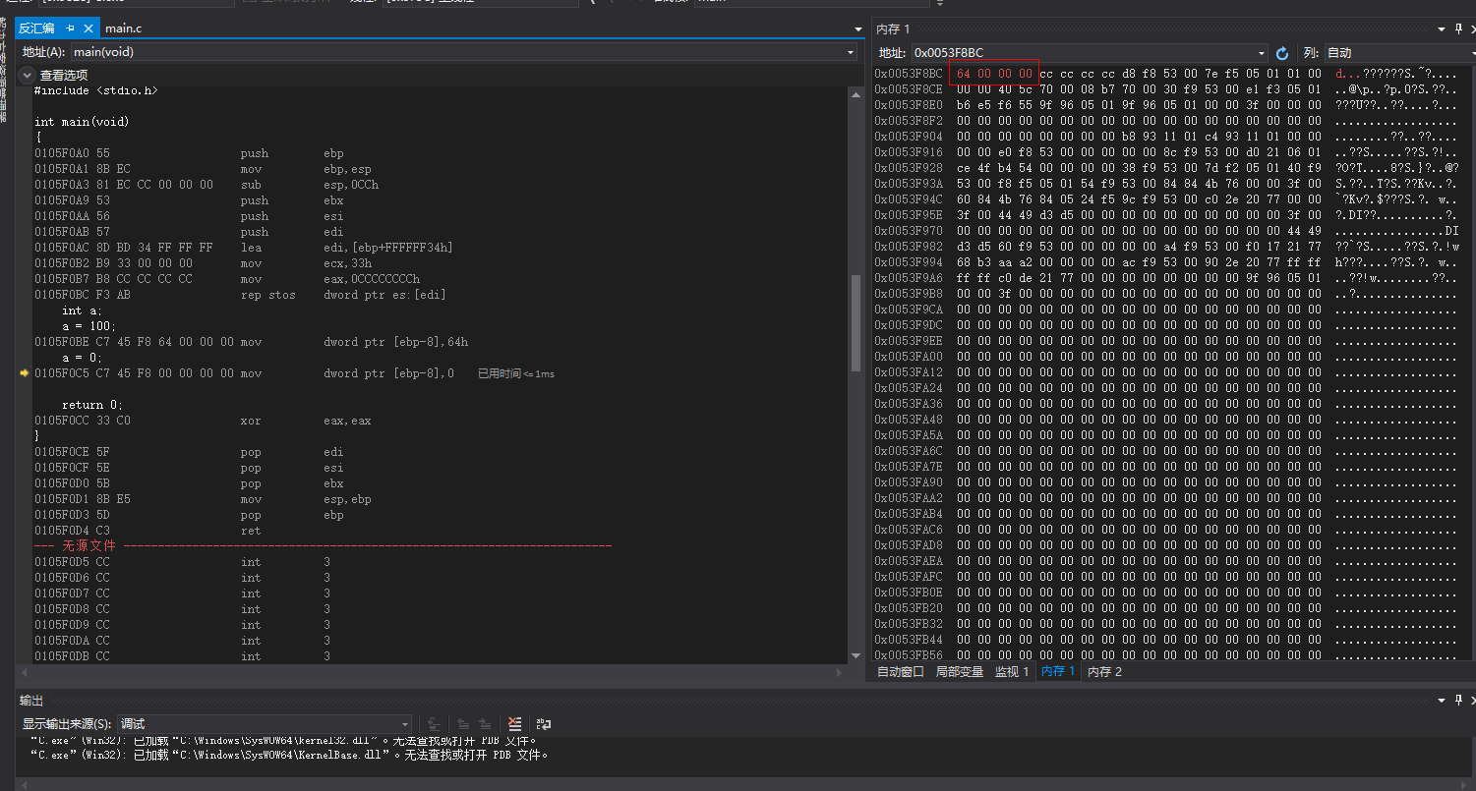
Task: Select the 内存 1 bottom tab
Action: (x=1058, y=672)
